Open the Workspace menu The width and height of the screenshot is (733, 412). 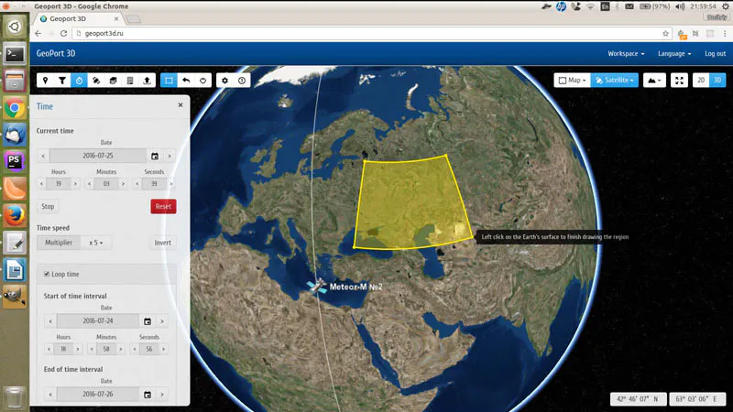[626, 54]
